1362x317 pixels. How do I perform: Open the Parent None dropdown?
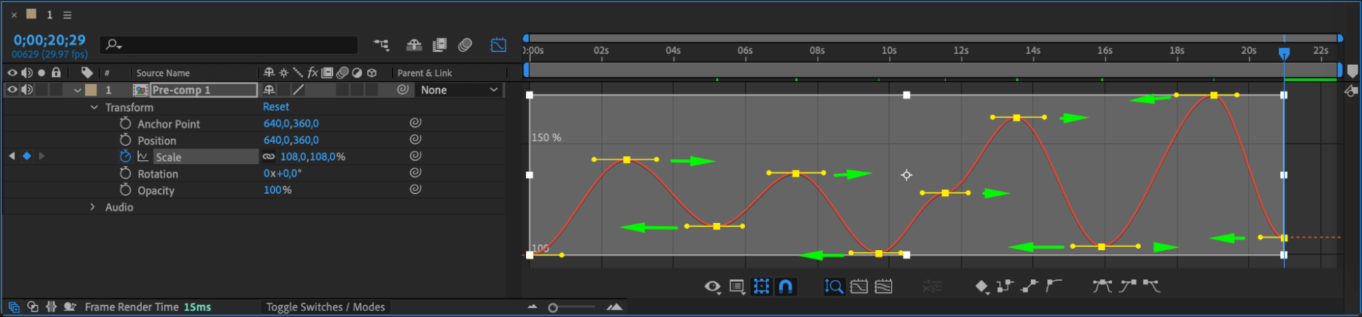coord(459,89)
